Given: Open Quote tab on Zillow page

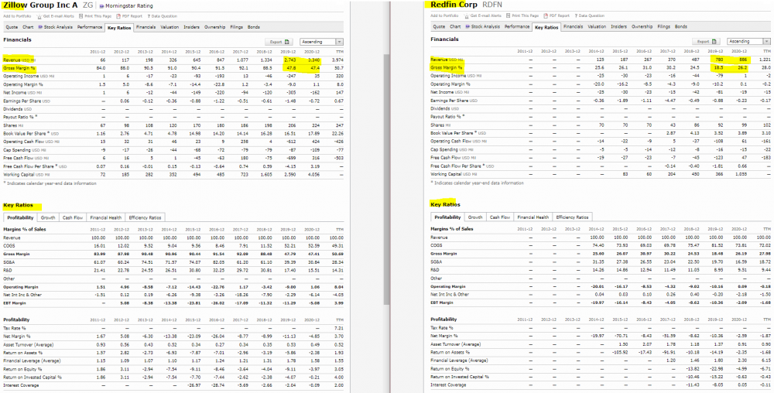Looking at the screenshot, I should [x=12, y=27].
